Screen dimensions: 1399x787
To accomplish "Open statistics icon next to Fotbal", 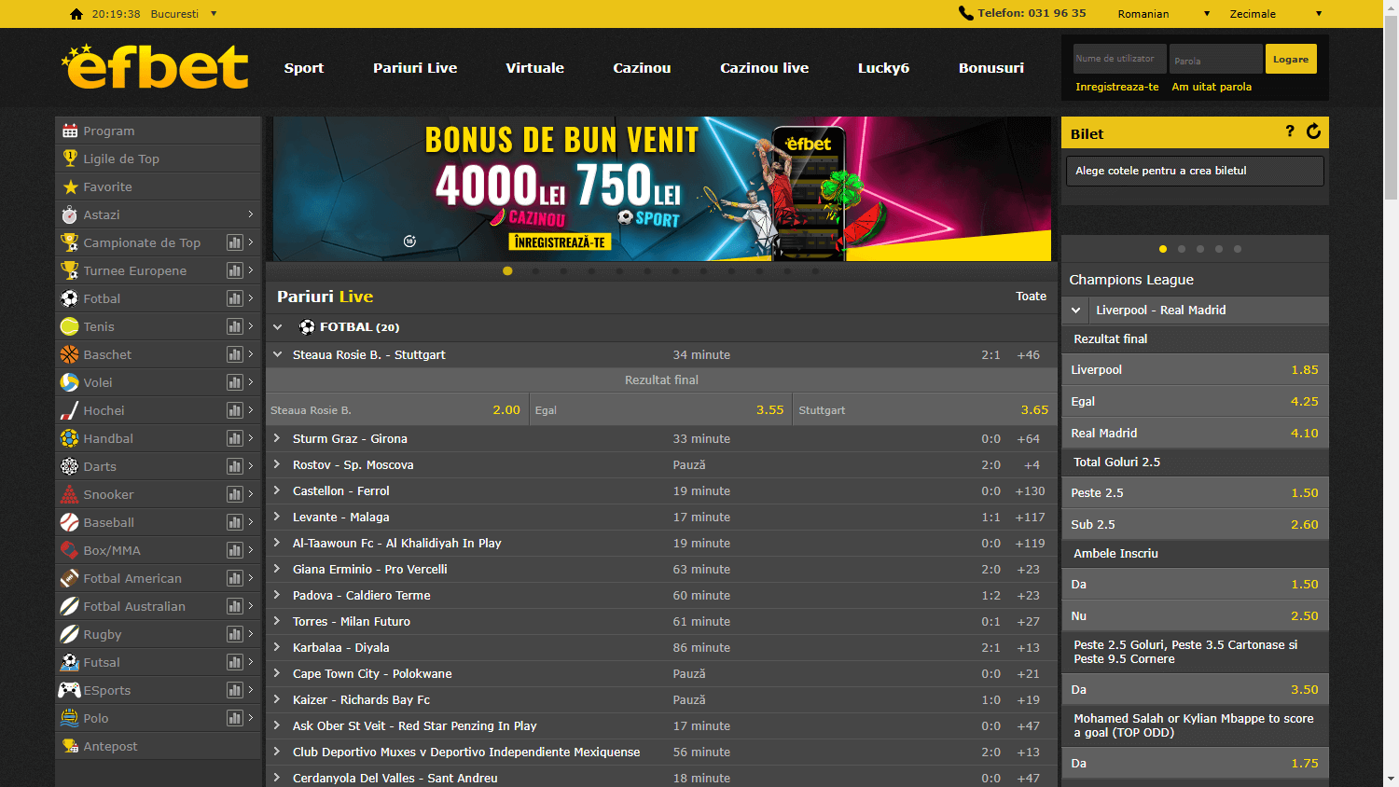I will tap(235, 298).
